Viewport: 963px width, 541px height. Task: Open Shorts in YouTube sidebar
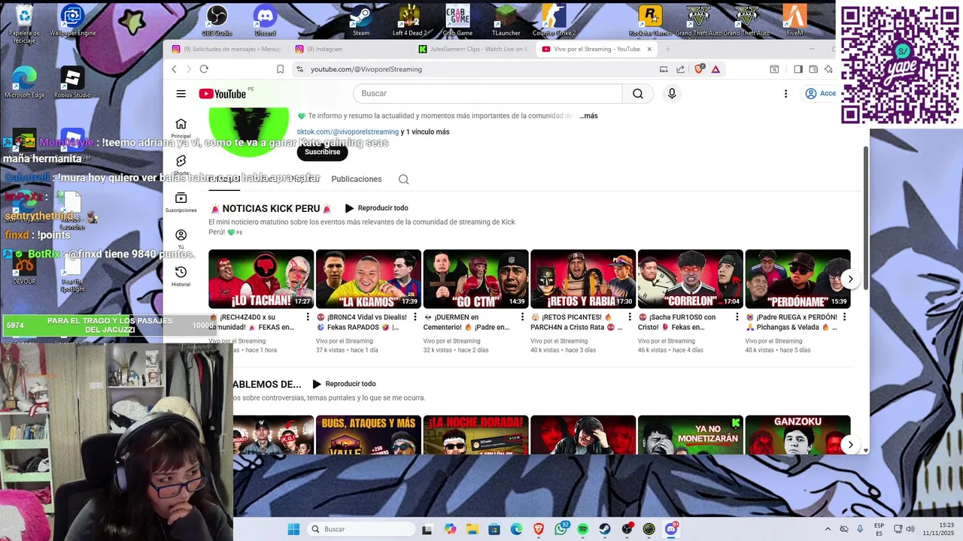181,165
